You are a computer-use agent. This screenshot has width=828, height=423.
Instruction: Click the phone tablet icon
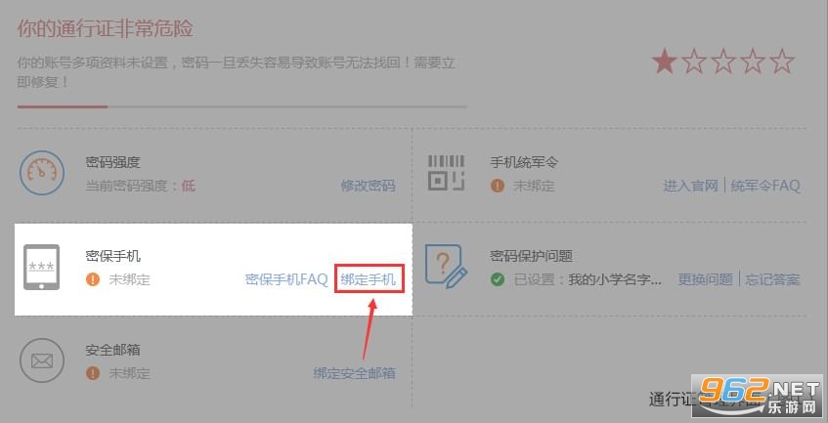[x=42, y=267]
